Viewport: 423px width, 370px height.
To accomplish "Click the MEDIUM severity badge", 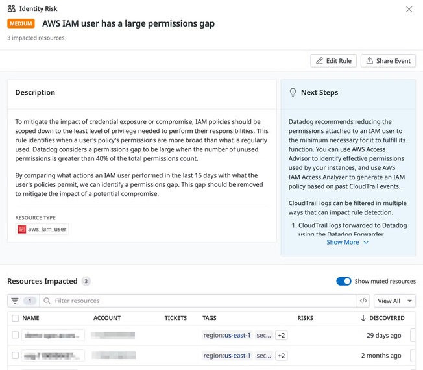I will tap(21, 23).
